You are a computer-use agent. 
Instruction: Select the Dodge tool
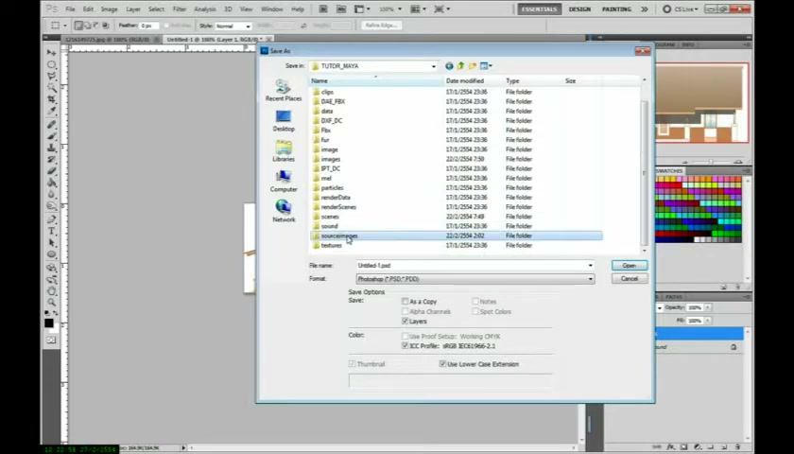pos(52,206)
